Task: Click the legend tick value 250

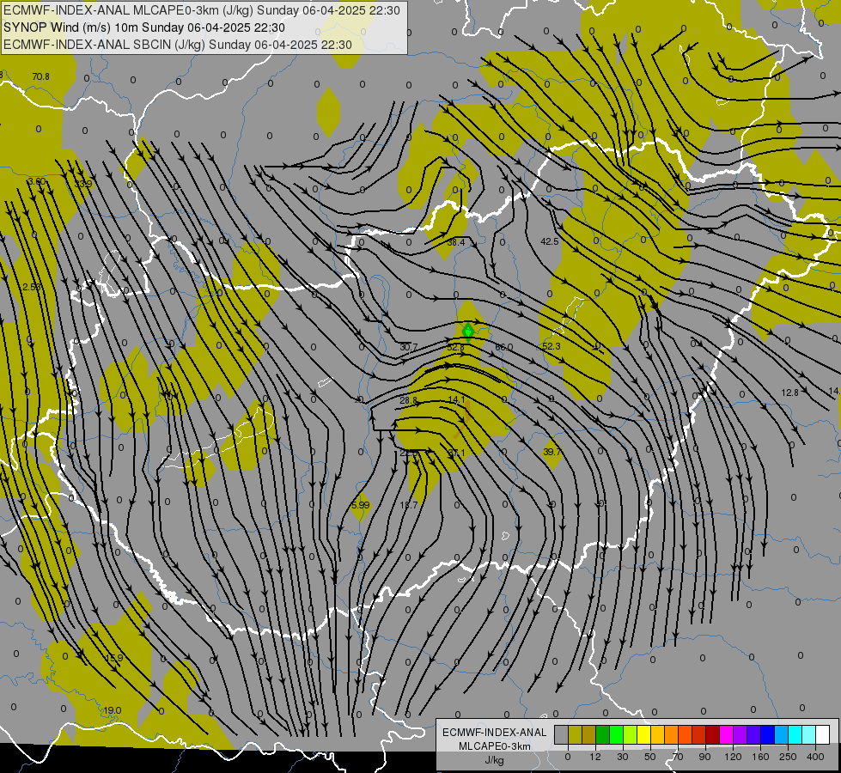Action: click(788, 757)
